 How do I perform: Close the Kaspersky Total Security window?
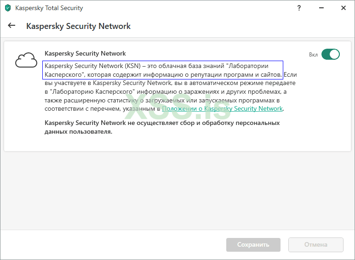tap(344, 8)
